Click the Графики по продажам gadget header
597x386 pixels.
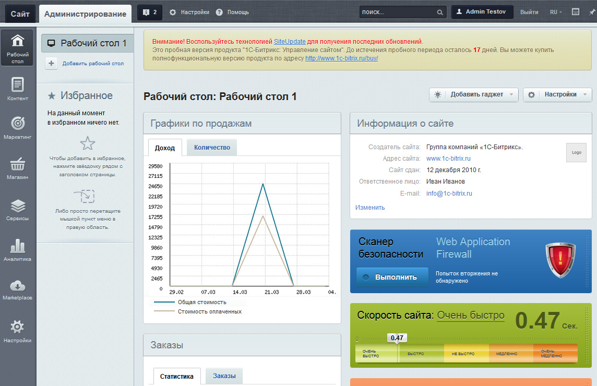pyautogui.click(x=242, y=123)
